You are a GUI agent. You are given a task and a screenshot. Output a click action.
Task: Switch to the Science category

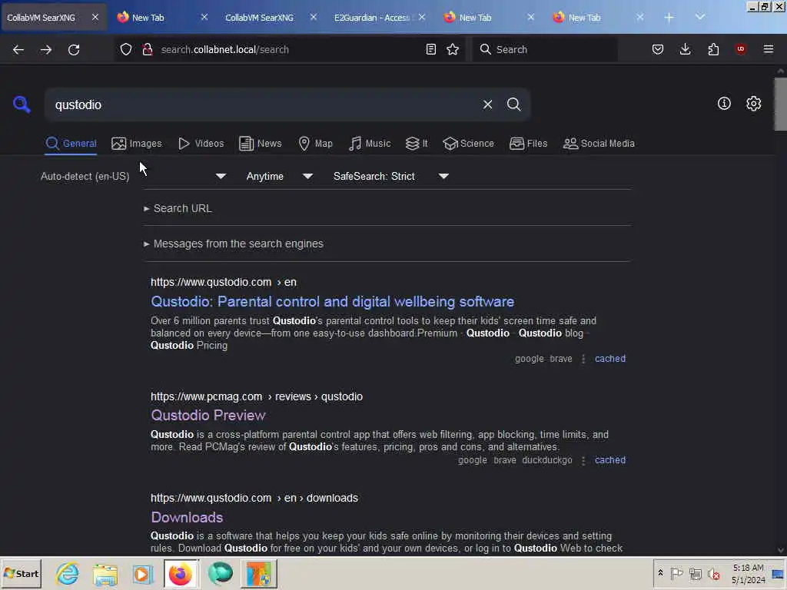point(468,144)
